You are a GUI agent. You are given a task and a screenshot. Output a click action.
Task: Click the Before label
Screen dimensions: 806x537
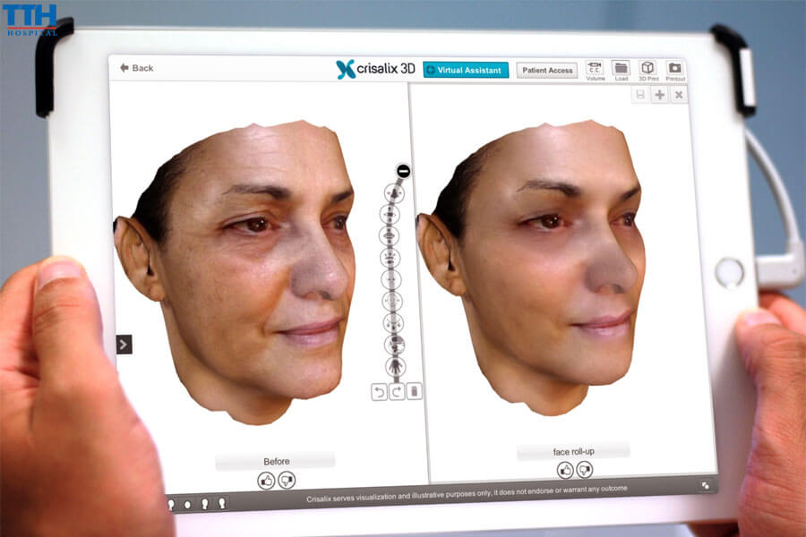click(276, 462)
